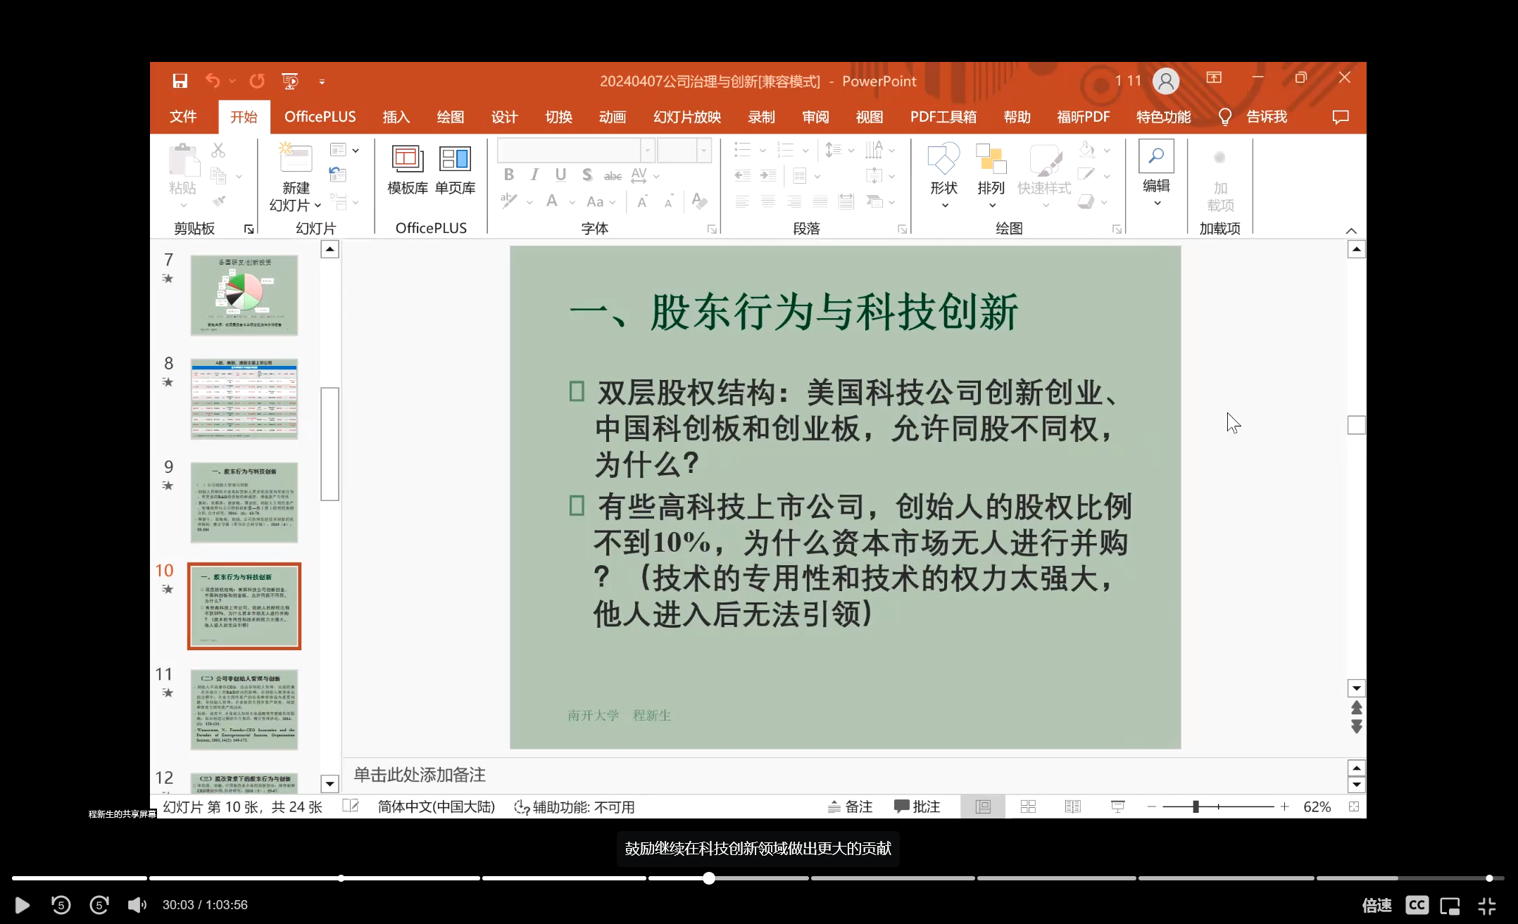Click the 倍速 playback speed button

pyautogui.click(x=1376, y=905)
